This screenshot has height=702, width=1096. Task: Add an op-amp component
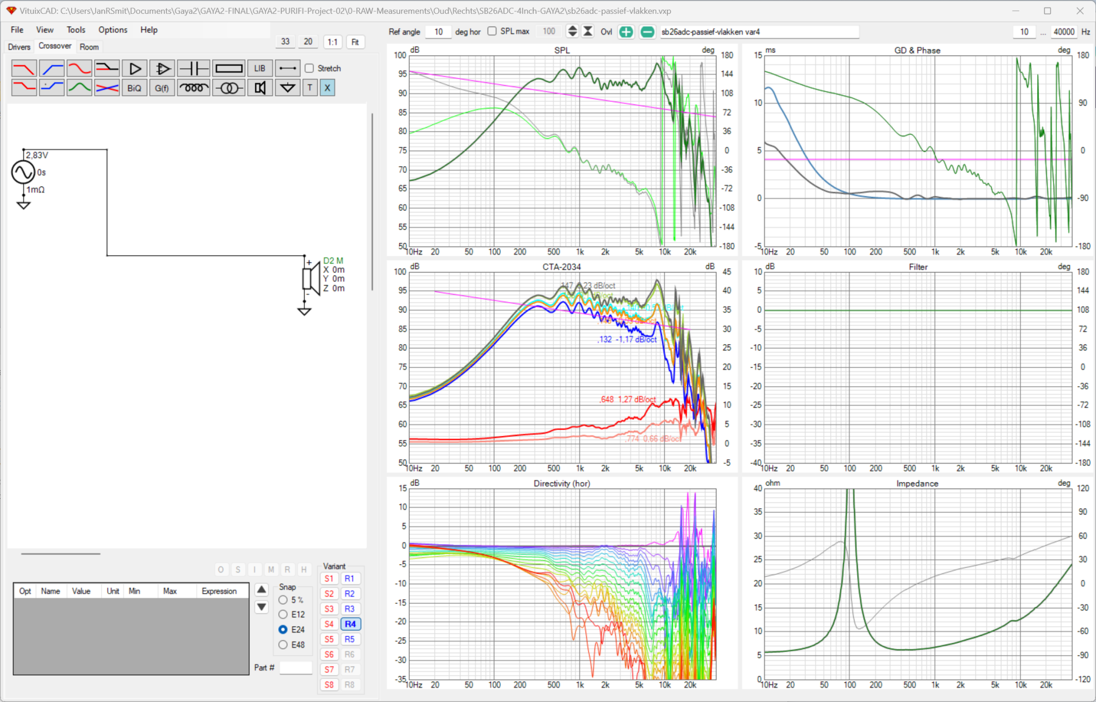pyautogui.click(x=162, y=68)
